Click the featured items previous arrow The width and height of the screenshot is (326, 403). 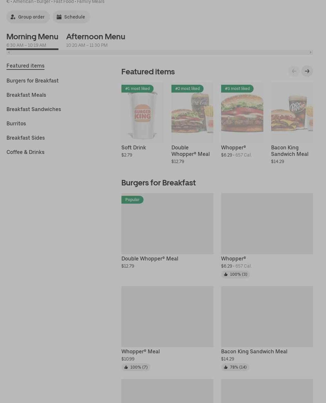(x=294, y=71)
